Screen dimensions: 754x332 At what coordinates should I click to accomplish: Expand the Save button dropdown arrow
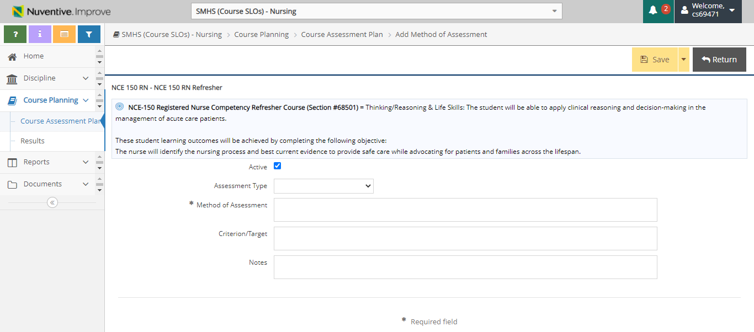(x=684, y=60)
